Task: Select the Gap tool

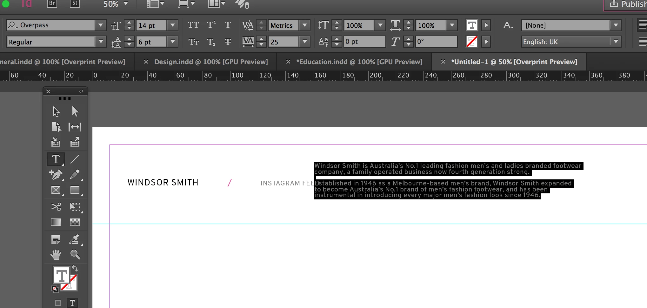Action: tap(75, 127)
